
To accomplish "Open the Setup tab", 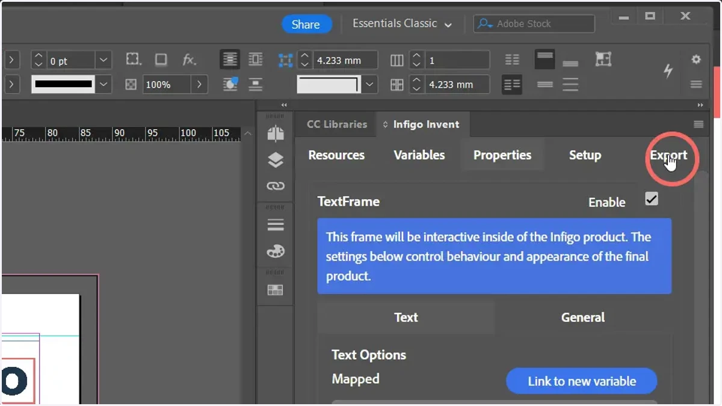I will point(585,155).
